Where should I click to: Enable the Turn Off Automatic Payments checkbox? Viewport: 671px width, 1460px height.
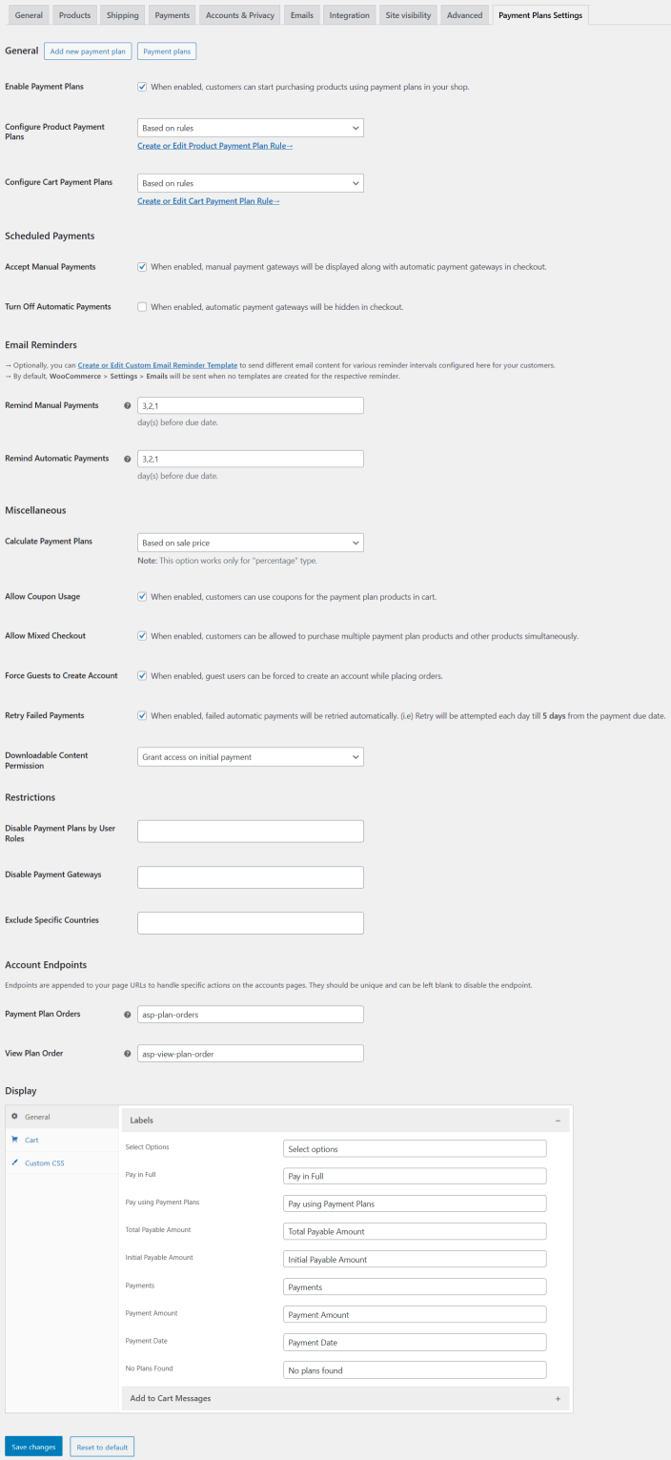(x=142, y=307)
